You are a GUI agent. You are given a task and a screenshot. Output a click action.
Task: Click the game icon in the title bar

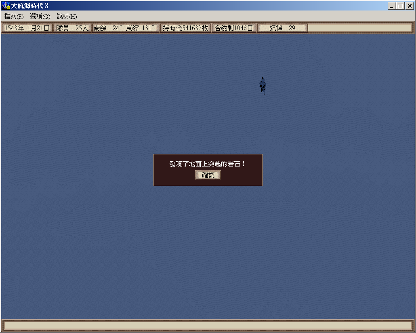(6, 6)
